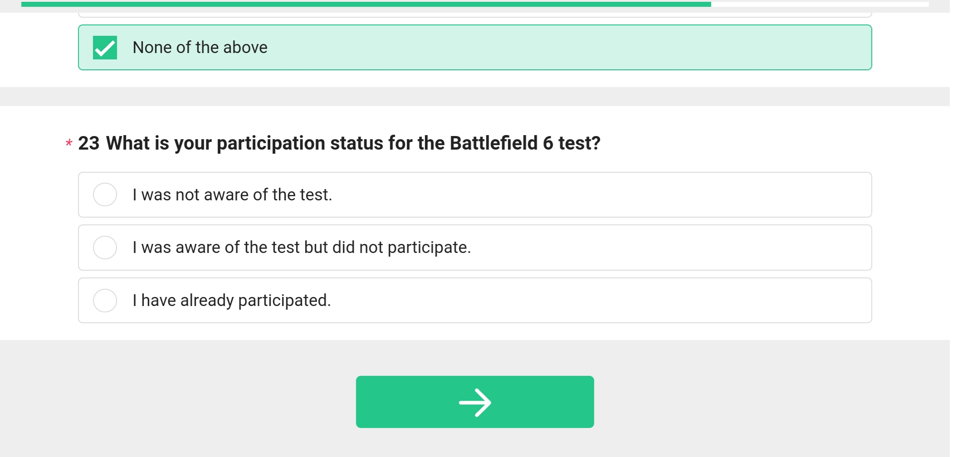This screenshot has height=457, width=955.
Task: Choose the "aware but did not participate" radio button
Action: point(105,248)
